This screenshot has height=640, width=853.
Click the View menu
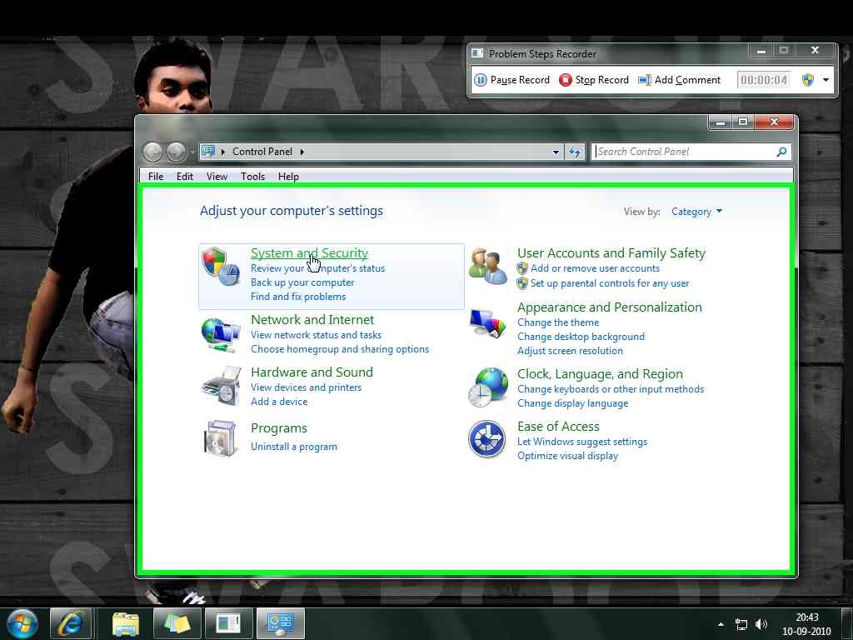[x=217, y=176]
